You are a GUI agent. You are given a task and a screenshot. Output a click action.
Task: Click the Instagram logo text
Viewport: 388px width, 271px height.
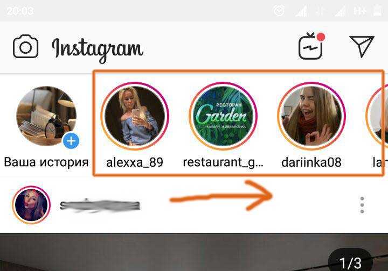point(97,49)
